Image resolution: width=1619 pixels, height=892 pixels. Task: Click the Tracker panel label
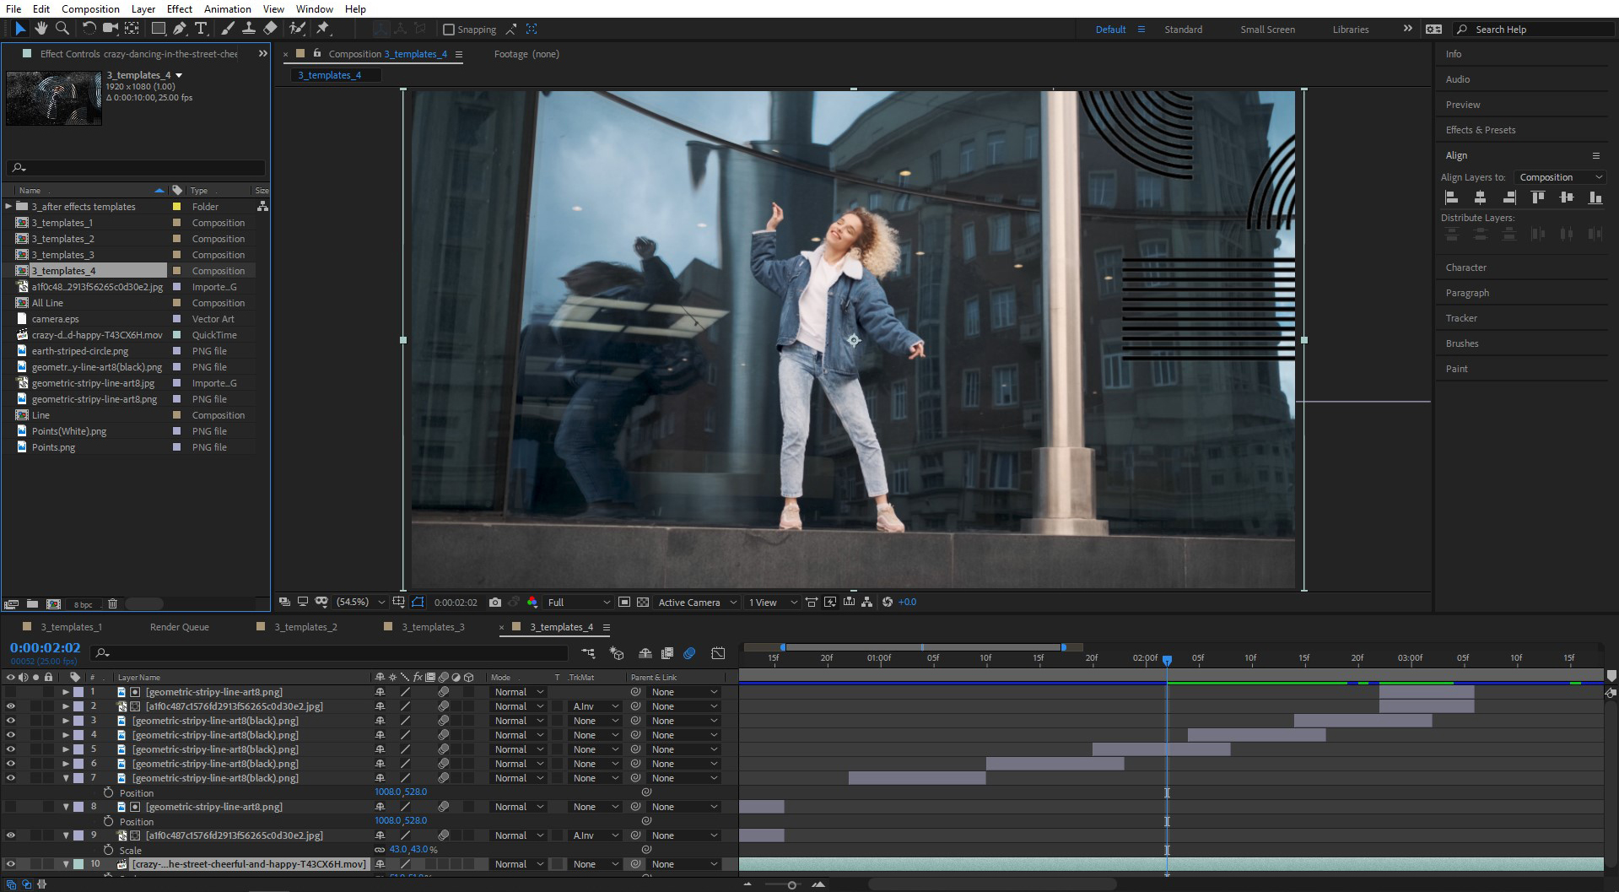[1461, 318]
